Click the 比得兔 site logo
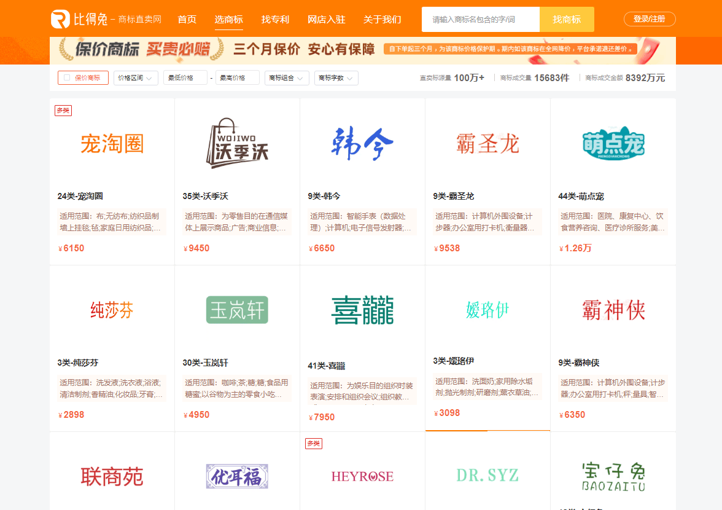 106,19
